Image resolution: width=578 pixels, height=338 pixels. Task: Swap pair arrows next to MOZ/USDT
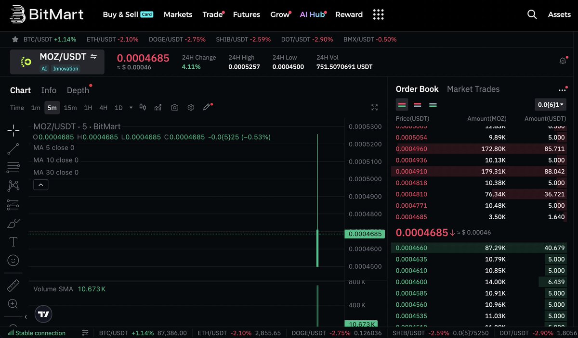pos(93,57)
